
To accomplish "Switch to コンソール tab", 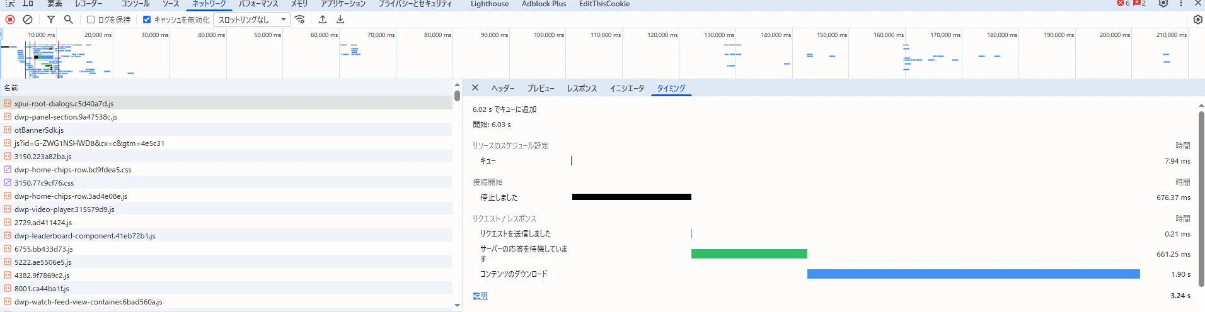I will [135, 4].
